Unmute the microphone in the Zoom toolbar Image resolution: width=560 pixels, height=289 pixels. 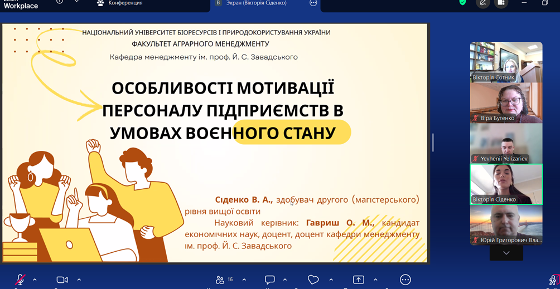20,280
